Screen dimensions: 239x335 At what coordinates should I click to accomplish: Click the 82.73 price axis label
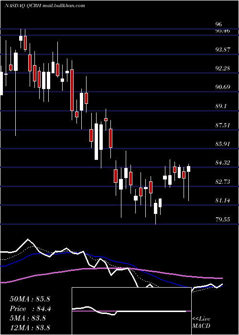(x=223, y=182)
